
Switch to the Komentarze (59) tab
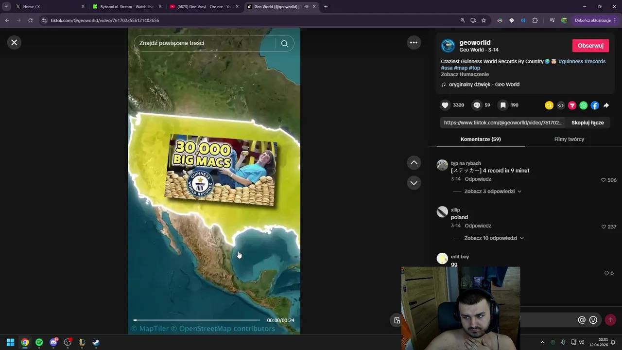tap(481, 139)
